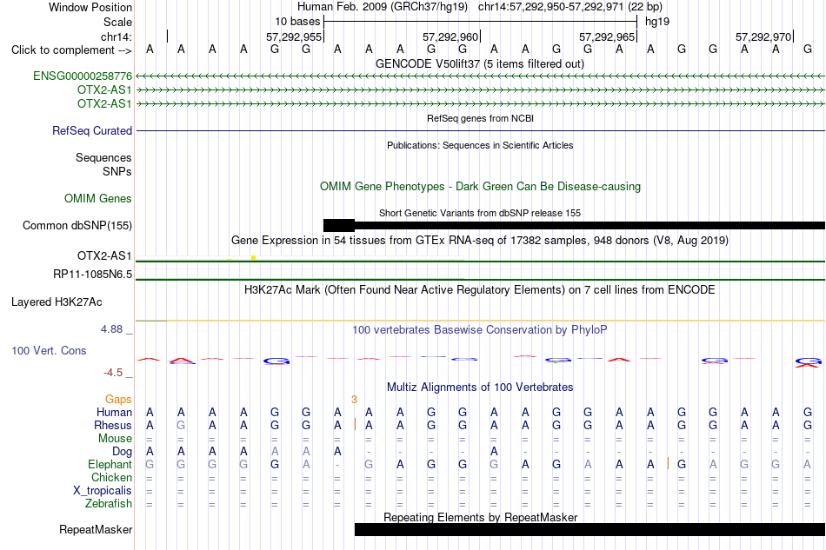Click the Sequences track label
This screenshot has width=826, height=550.
pyautogui.click(x=103, y=158)
